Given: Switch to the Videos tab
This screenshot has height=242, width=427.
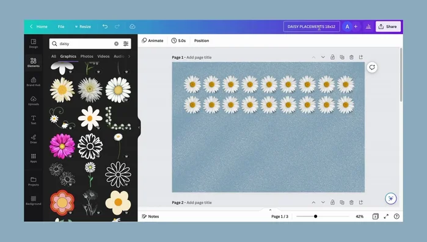Looking at the screenshot, I should click(x=103, y=56).
